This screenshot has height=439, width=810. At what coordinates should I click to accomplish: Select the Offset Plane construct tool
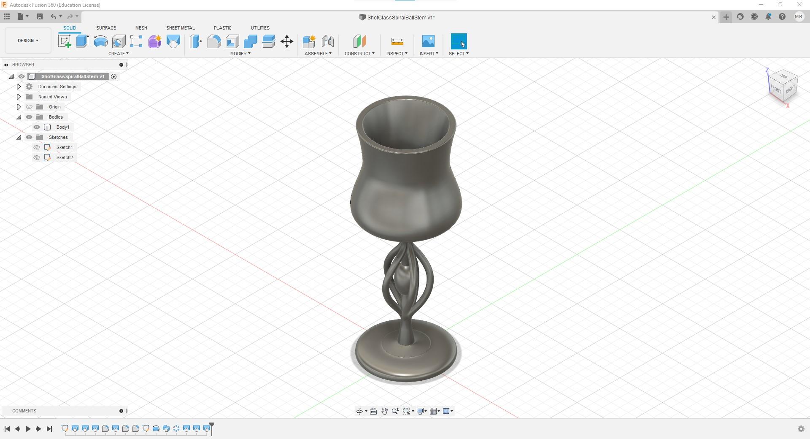359,41
